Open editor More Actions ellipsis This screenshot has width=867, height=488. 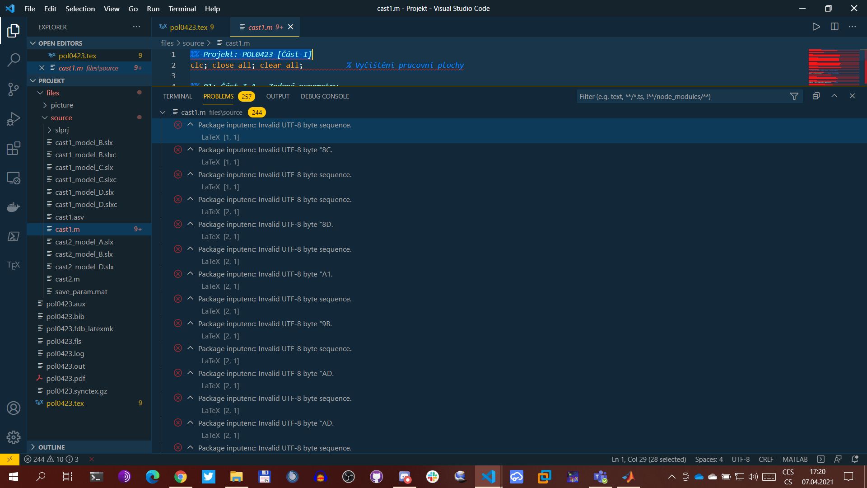coord(852,27)
